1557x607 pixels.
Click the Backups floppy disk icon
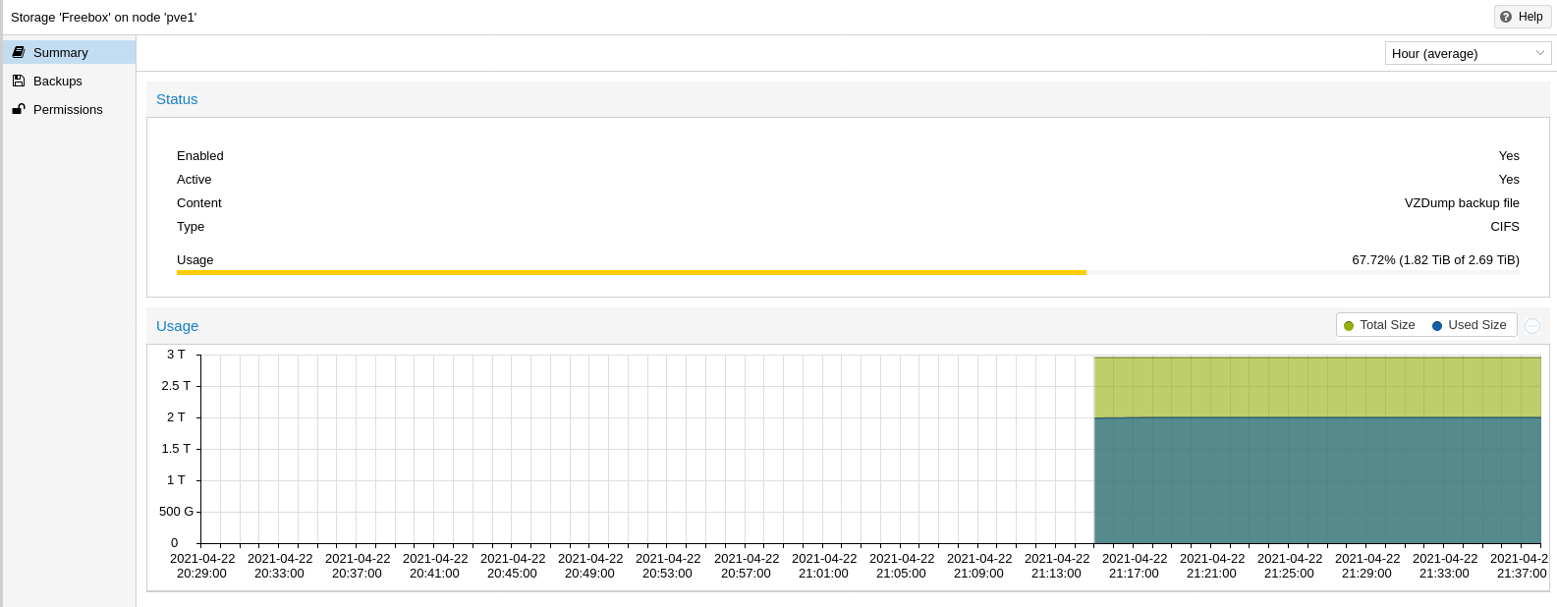click(19, 81)
